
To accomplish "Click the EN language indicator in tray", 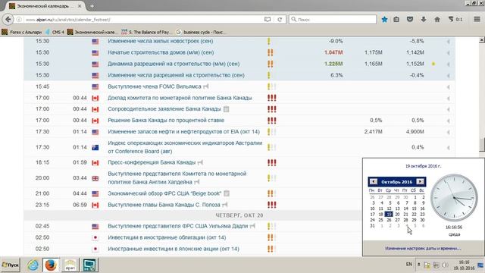I will click(x=409, y=265).
